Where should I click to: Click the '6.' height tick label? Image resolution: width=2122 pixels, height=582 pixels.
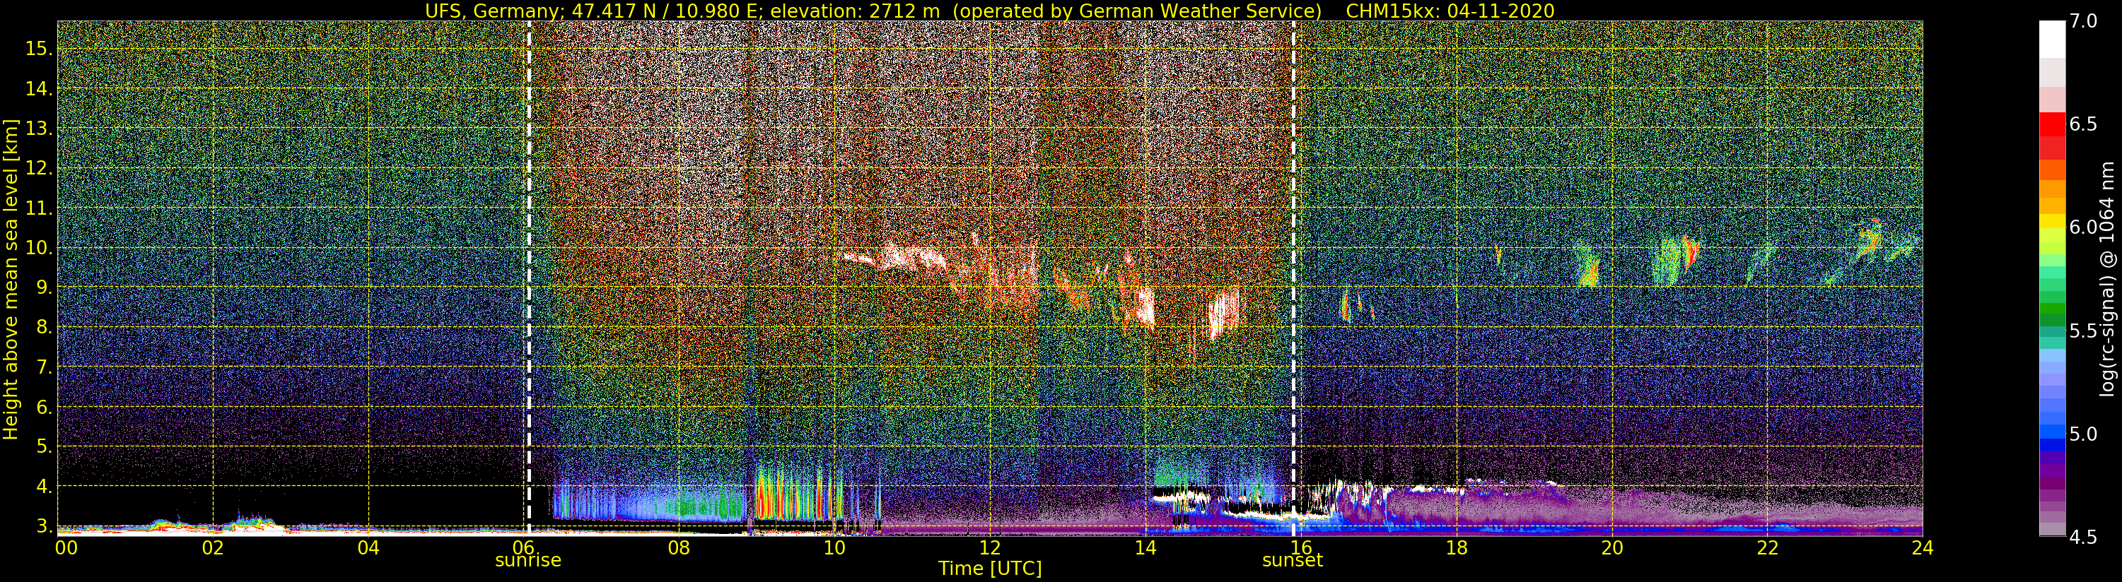44,407
